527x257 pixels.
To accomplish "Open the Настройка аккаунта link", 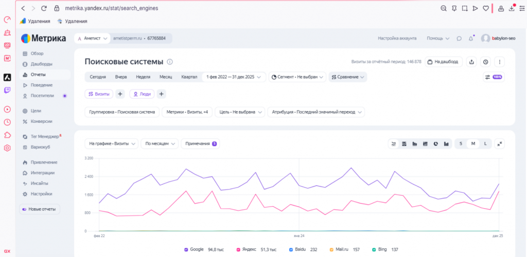I will click(x=397, y=38).
